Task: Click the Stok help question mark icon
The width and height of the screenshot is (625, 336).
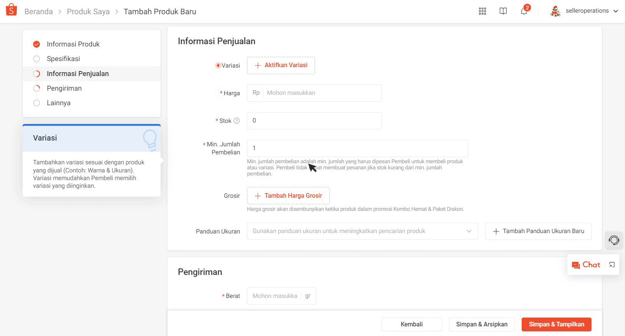Action: (237, 121)
